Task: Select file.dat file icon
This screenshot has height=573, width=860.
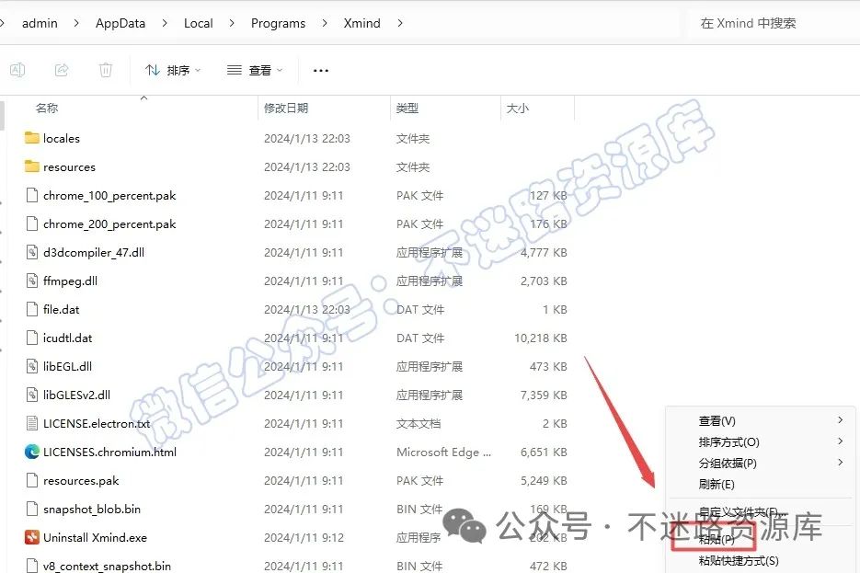Action: tap(32, 309)
